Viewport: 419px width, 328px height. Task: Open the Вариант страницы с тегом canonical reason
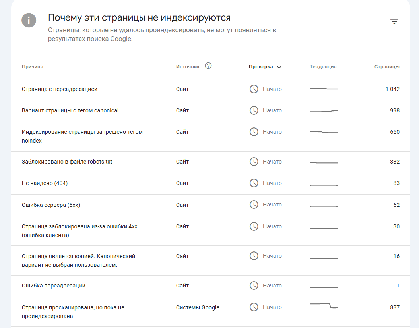70,110
